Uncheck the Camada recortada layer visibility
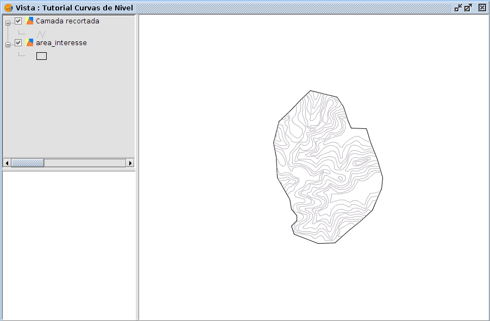The width and height of the screenshot is (490, 321). pos(18,21)
